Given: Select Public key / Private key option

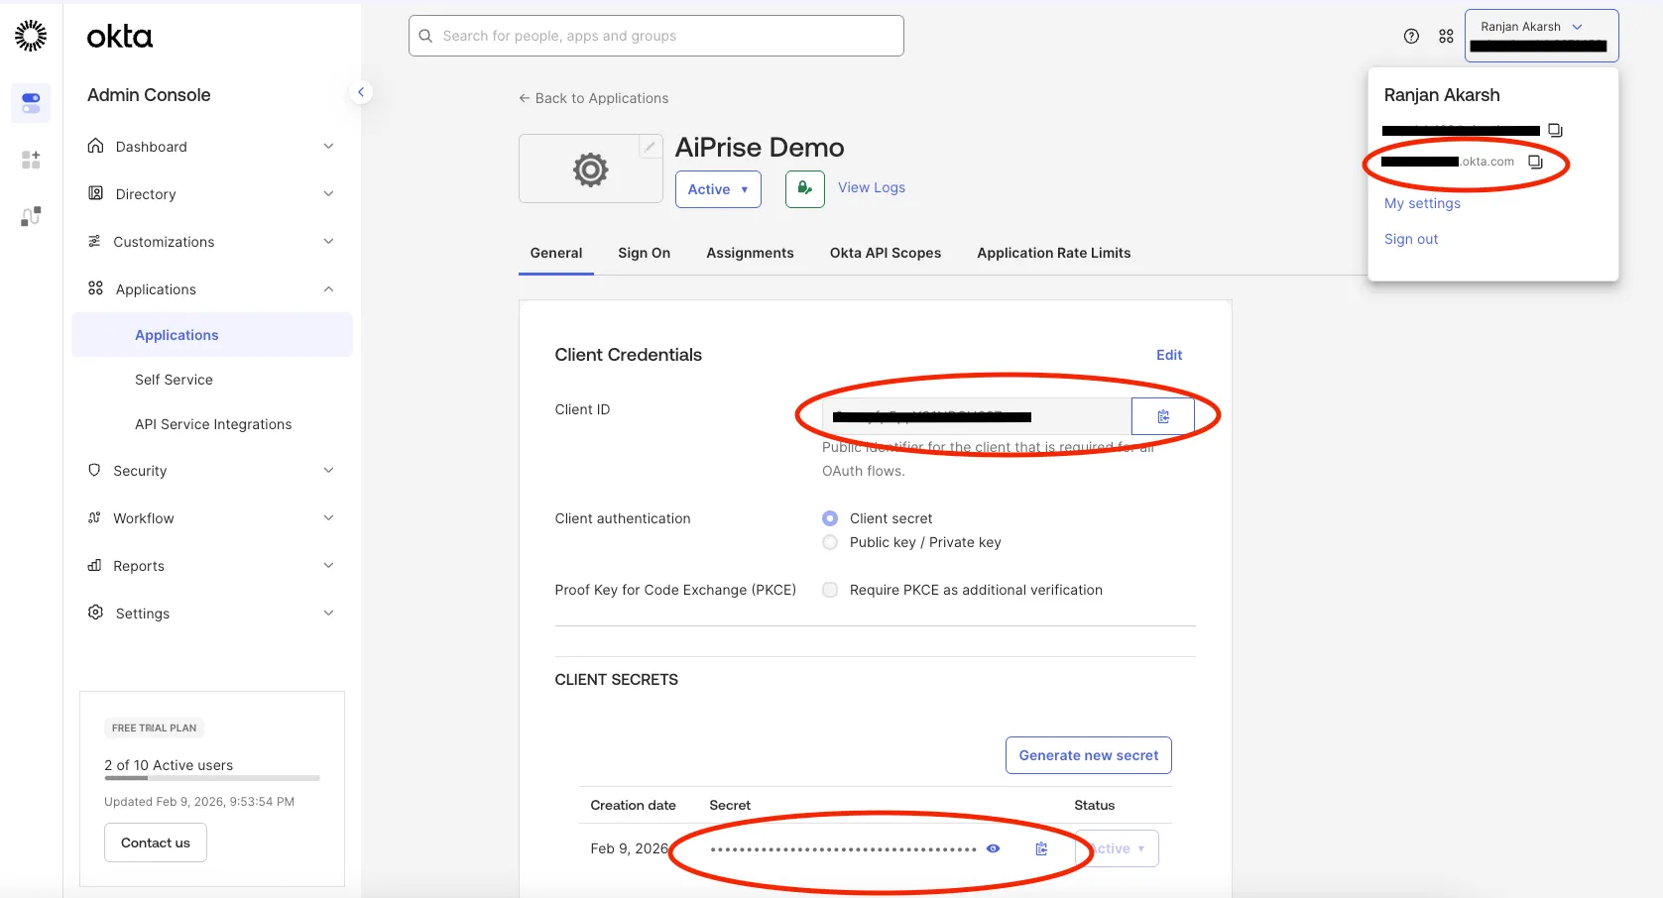Looking at the screenshot, I should click(830, 542).
